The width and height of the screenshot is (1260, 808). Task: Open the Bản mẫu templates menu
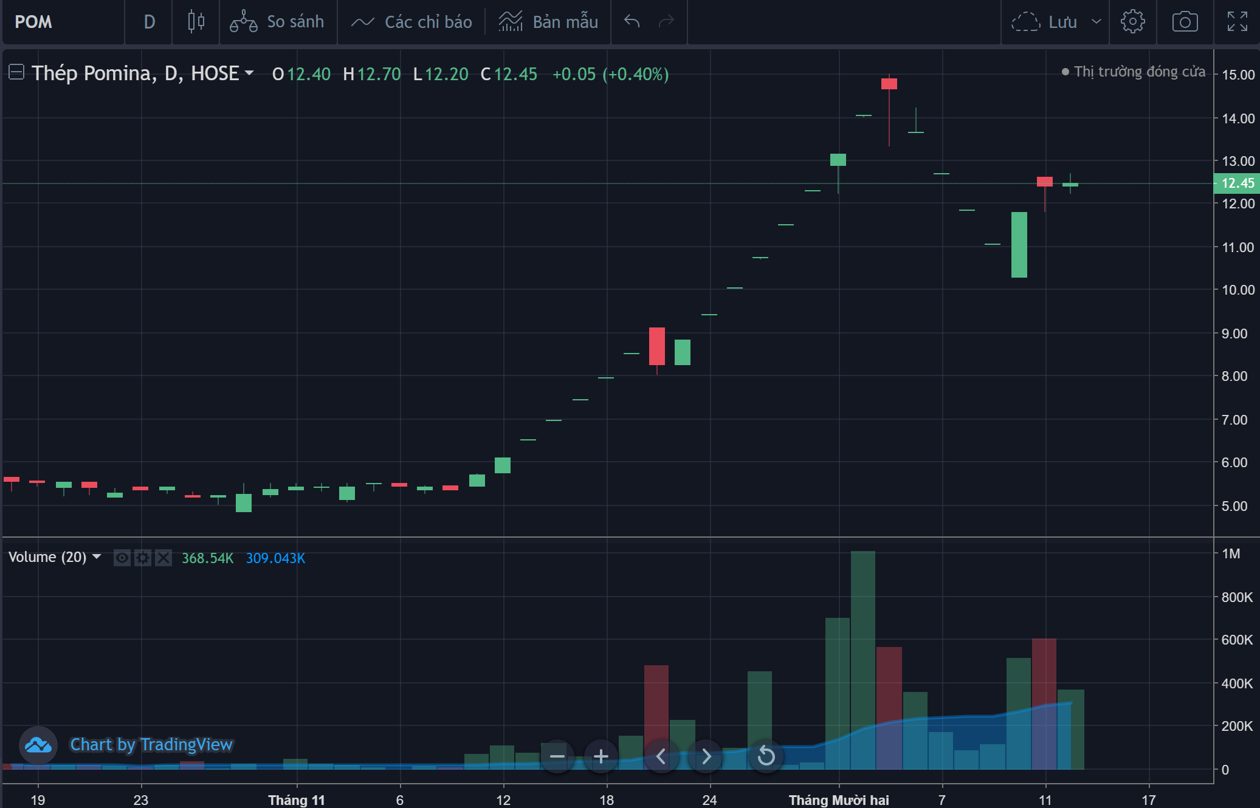click(548, 22)
